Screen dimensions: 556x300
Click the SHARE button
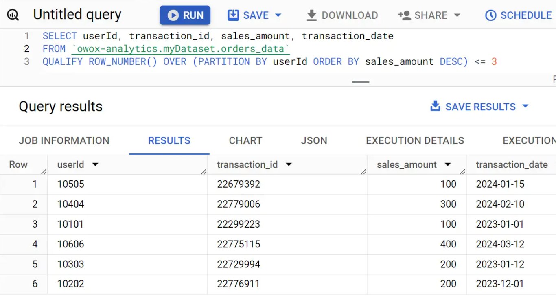pyautogui.click(x=423, y=15)
